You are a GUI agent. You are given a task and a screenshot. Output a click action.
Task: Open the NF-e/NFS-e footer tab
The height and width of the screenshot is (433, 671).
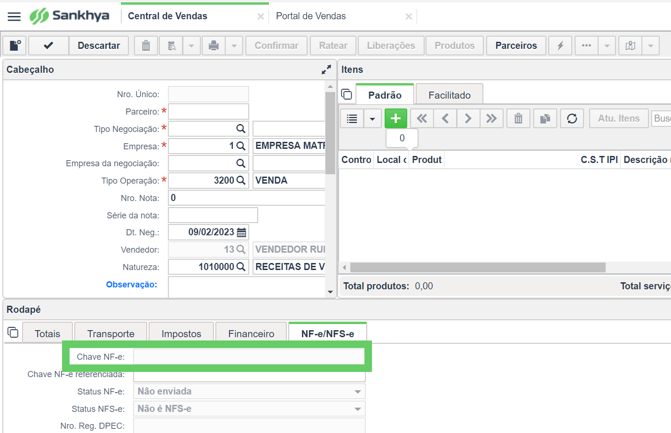(x=328, y=333)
